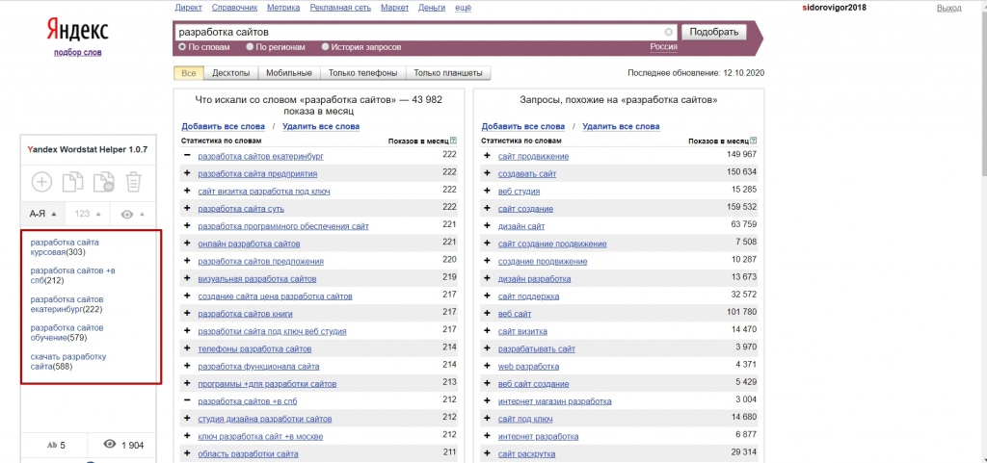Click the copy with frequencies icon in Helper panel
The height and width of the screenshot is (463, 987).
[x=103, y=182]
